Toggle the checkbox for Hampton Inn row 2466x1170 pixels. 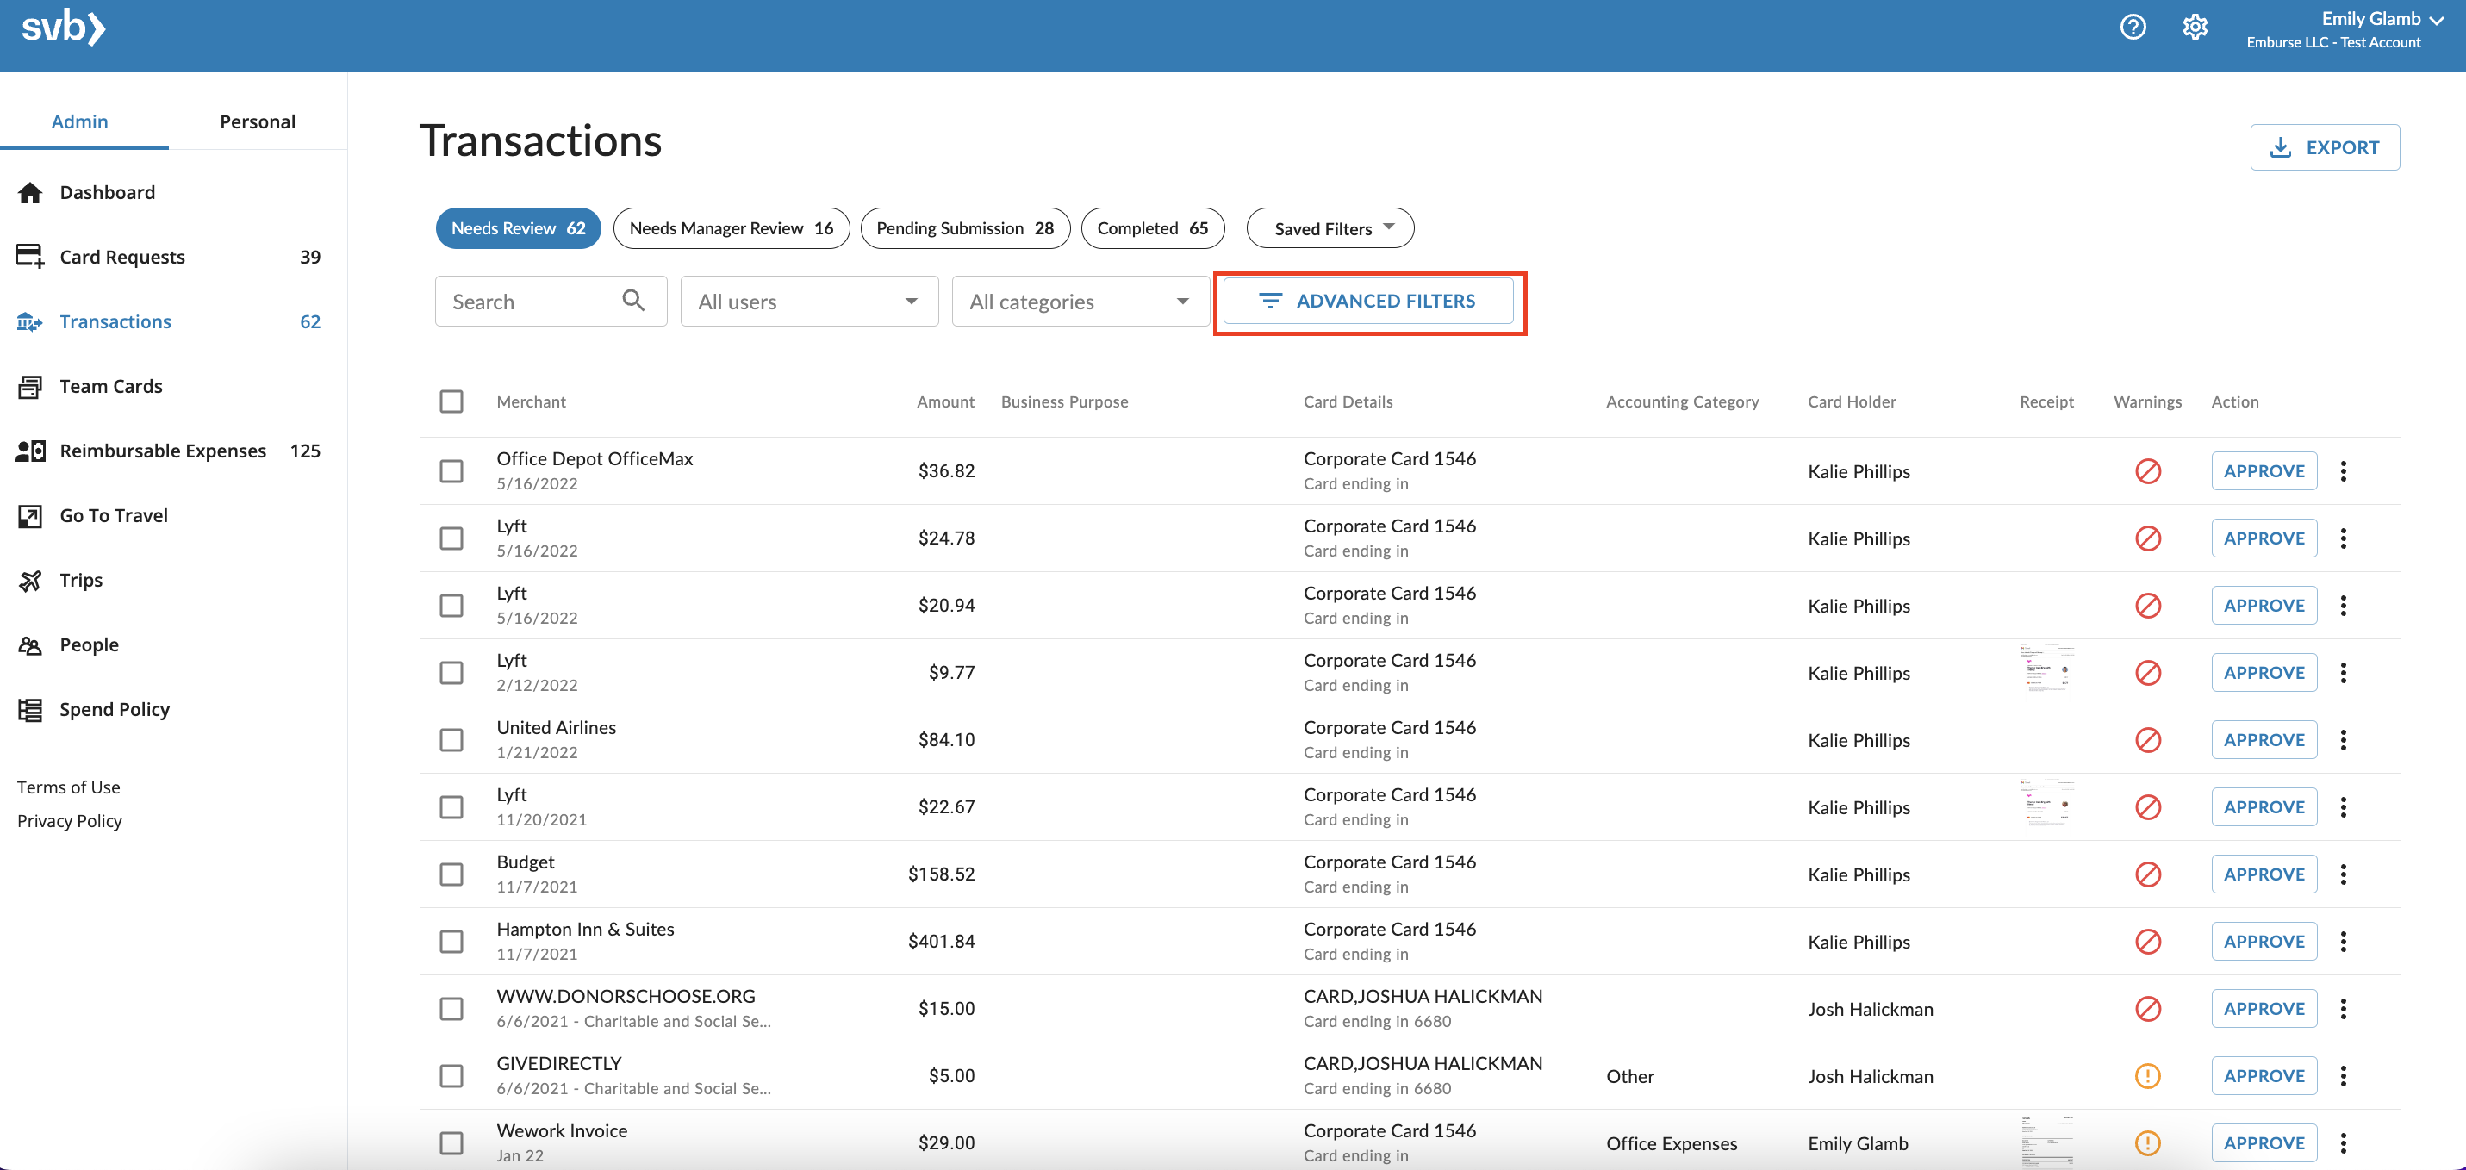tap(451, 939)
